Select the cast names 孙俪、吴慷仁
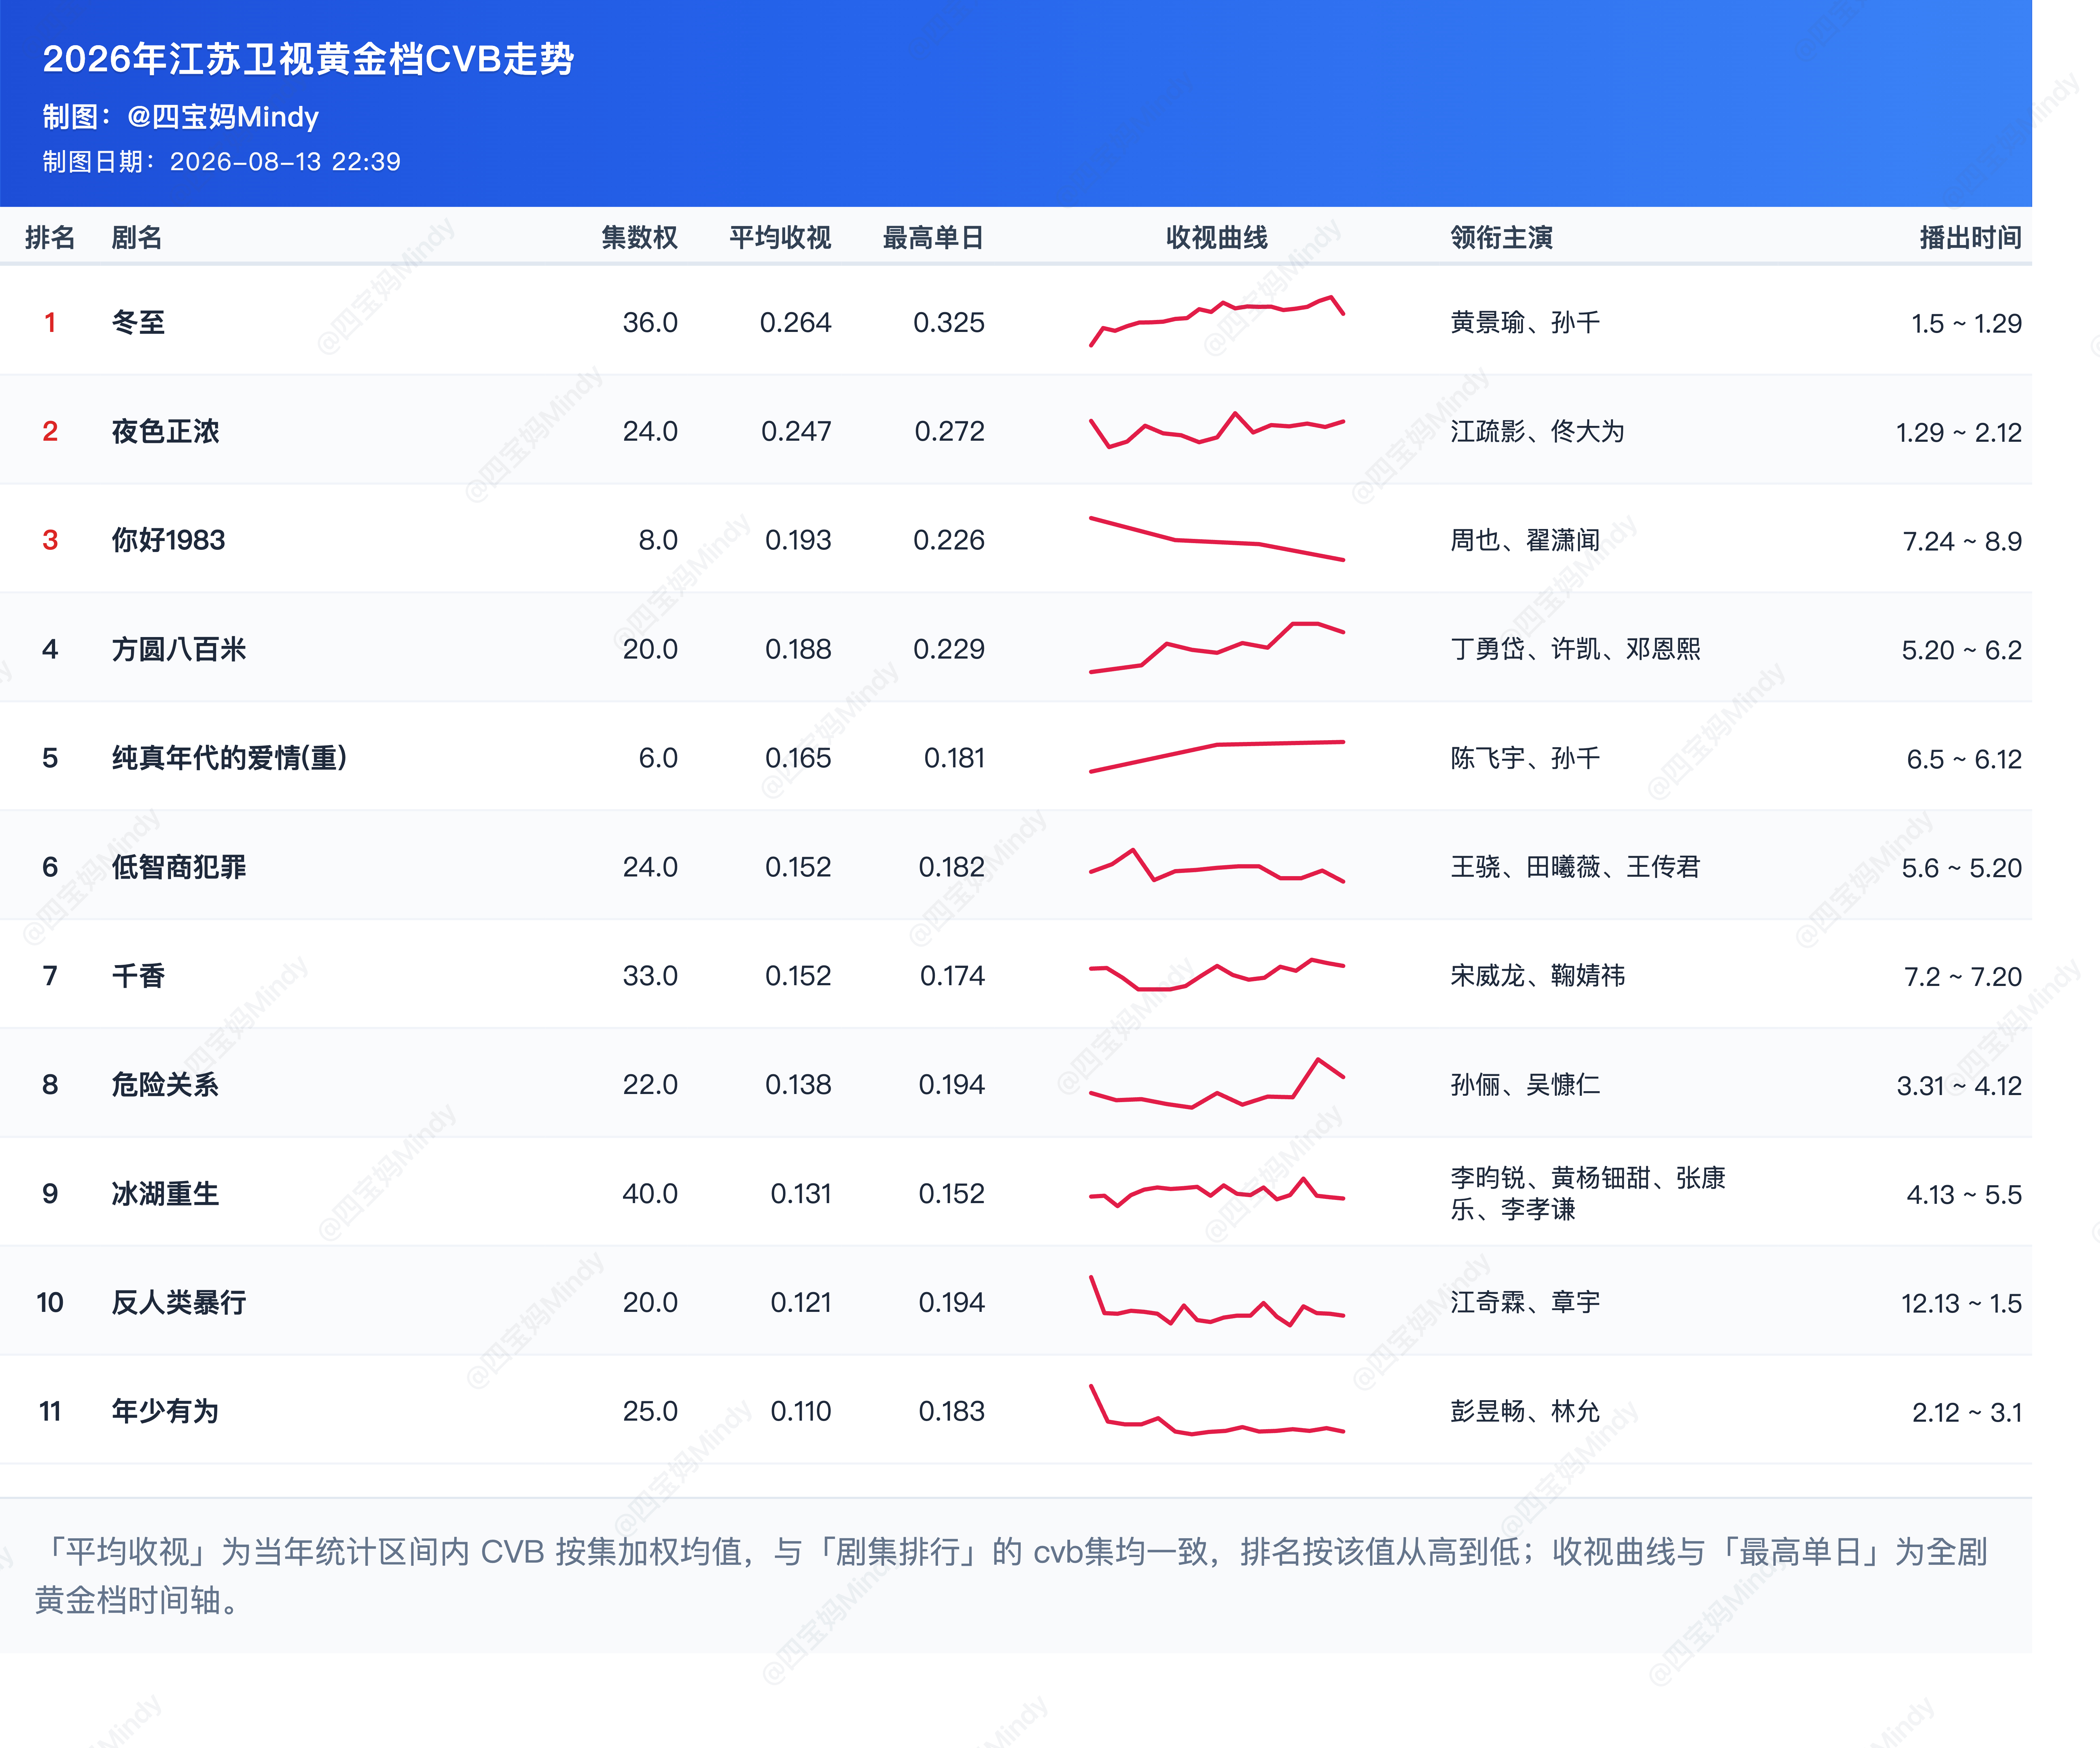Screen dimensions: 2100x1748 tap(1525, 1085)
